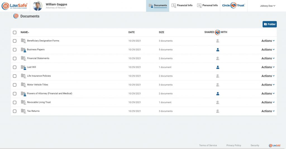Screen dimensions: 286x149
Task: Click Motor Vehicle Titles folder icon
Action: [23, 84]
